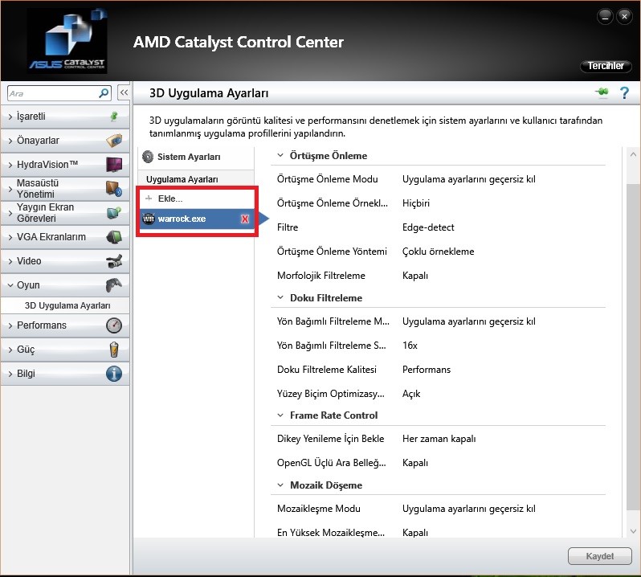Change anisotropic level value 16x
The height and width of the screenshot is (577, 641).
(410, 346)
